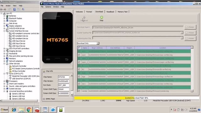Uncheck the sspm_2 partition checkbox

point(79,62)
